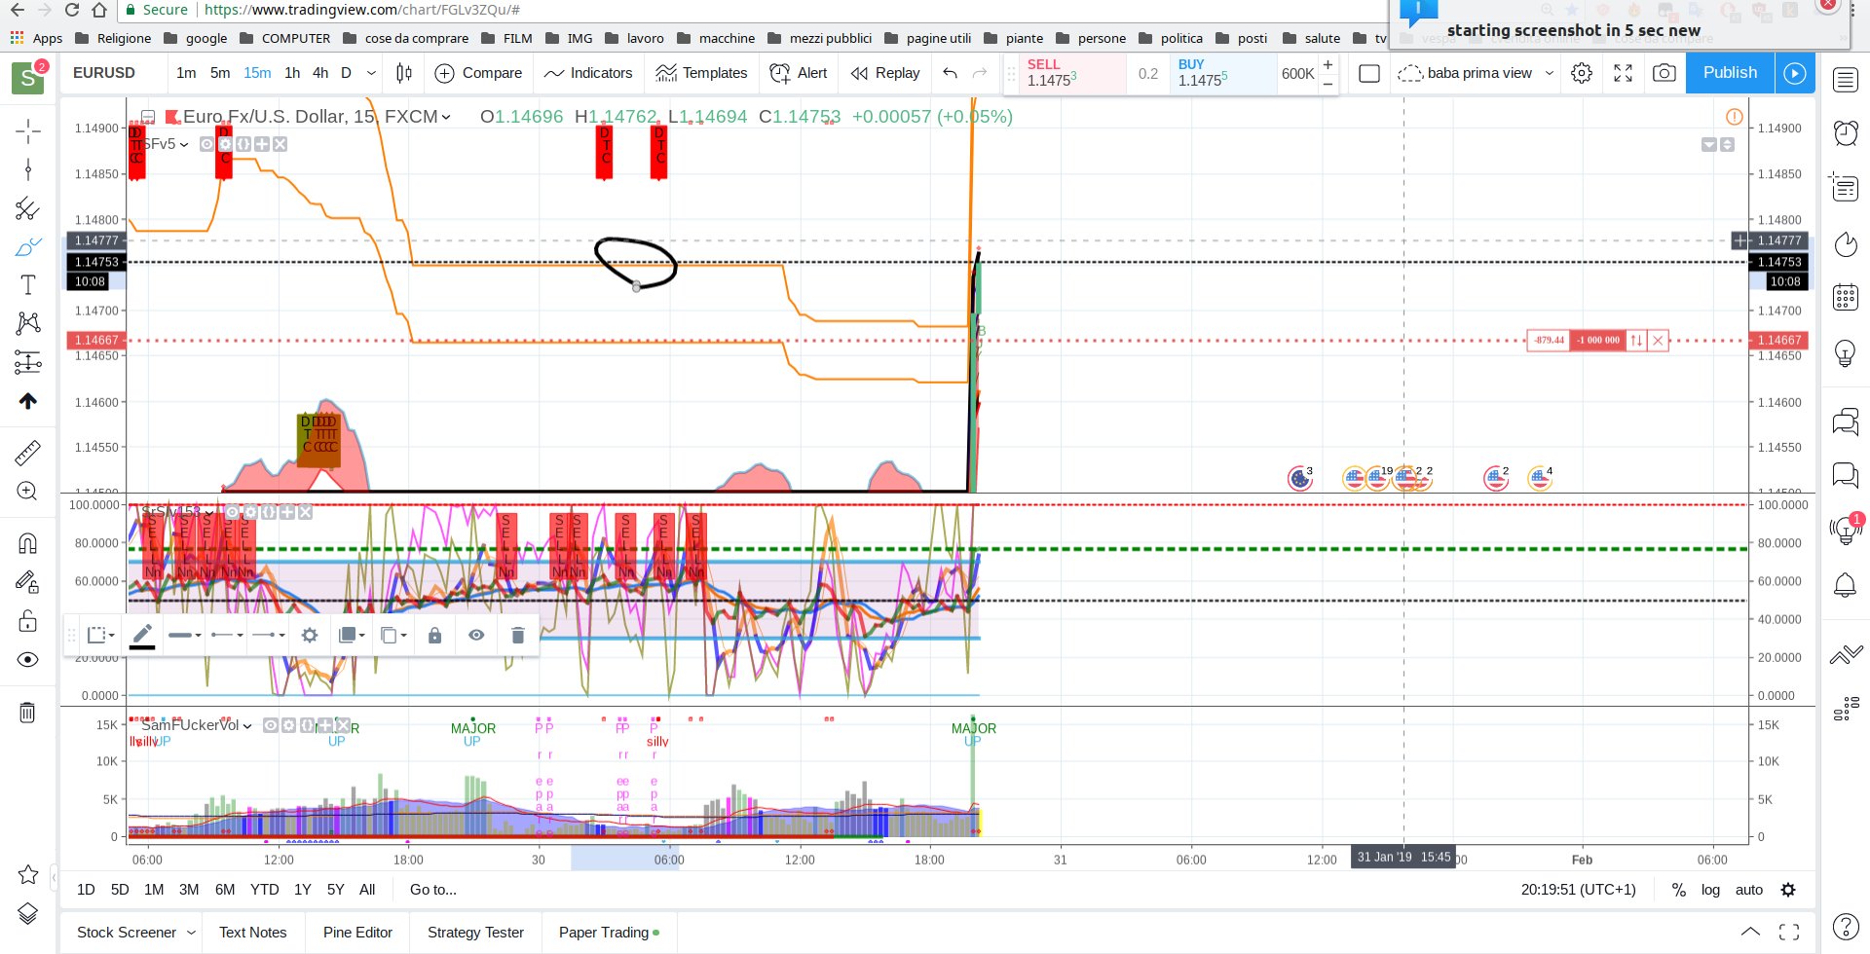This screenshot has width=1870, height=954.
Task: Select the Text annotation tool
Action: pos(27,285)
